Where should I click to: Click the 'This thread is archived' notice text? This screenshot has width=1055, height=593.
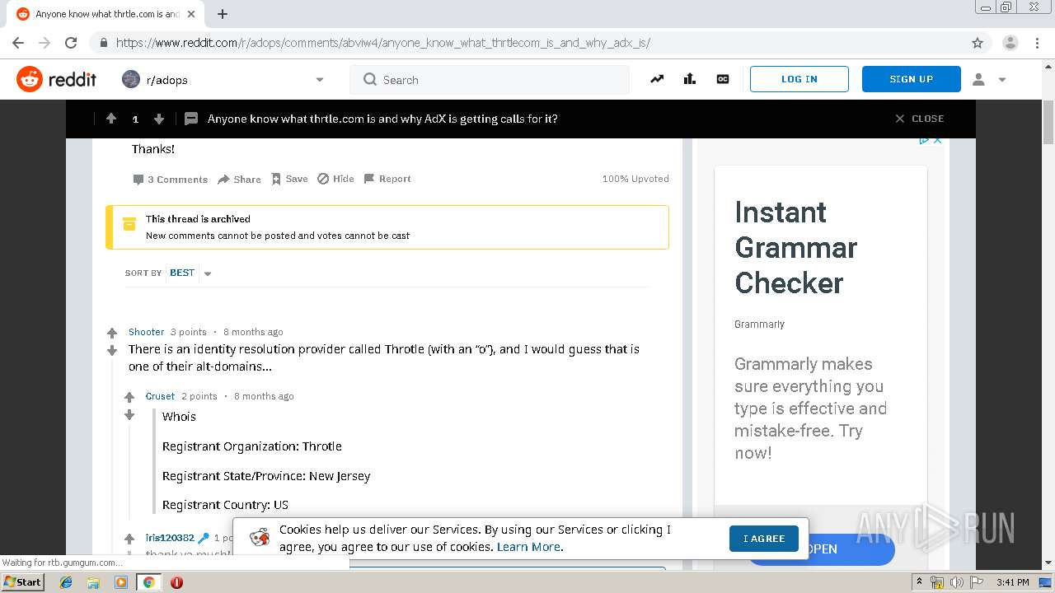coord(198,219)
